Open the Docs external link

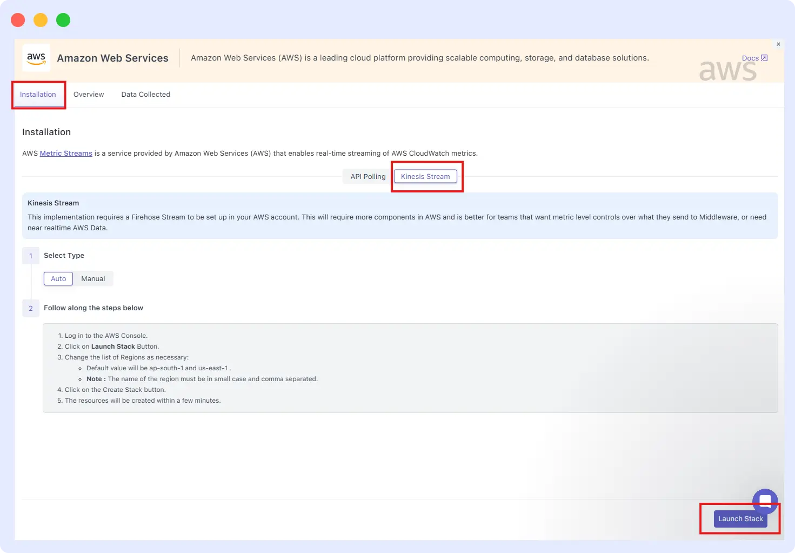click(x=754, y=58)
